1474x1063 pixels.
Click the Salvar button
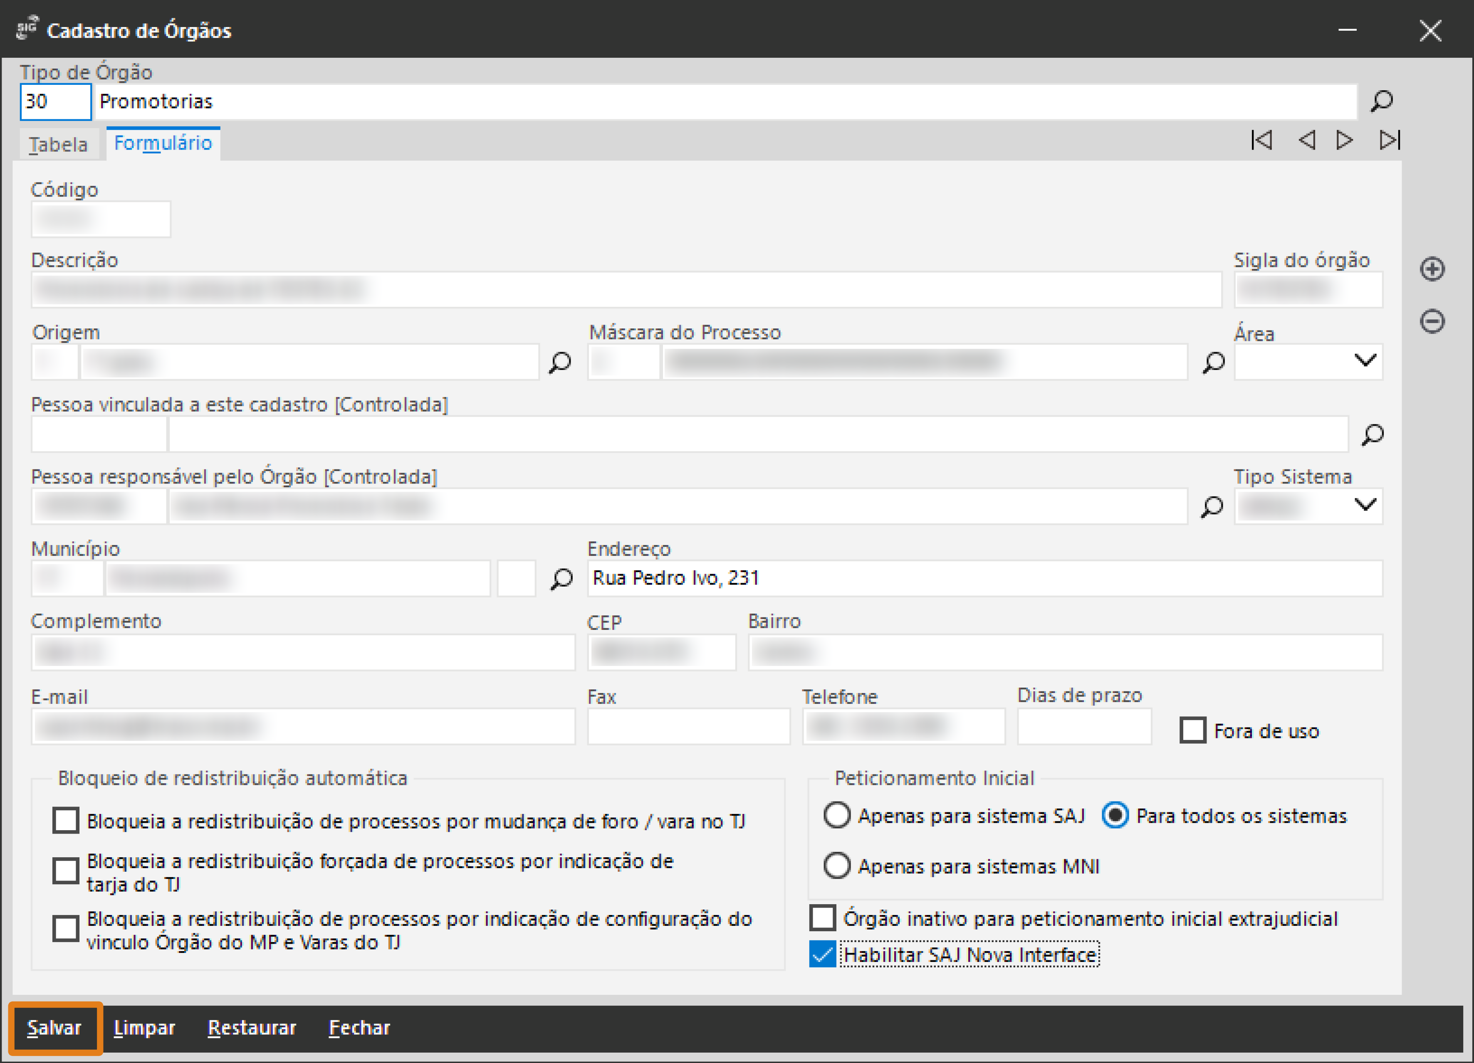[x=54, y=1028]
